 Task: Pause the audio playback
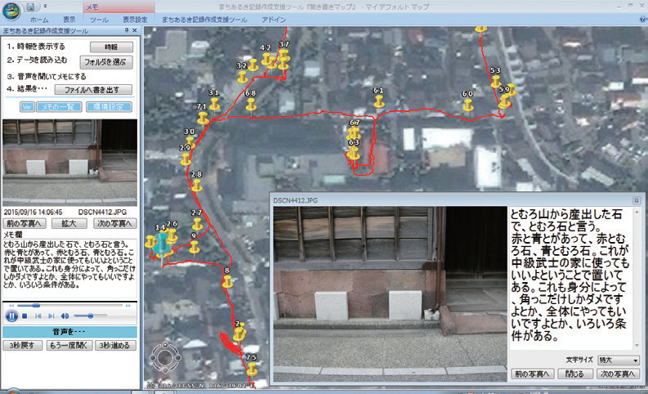[11, 315]
